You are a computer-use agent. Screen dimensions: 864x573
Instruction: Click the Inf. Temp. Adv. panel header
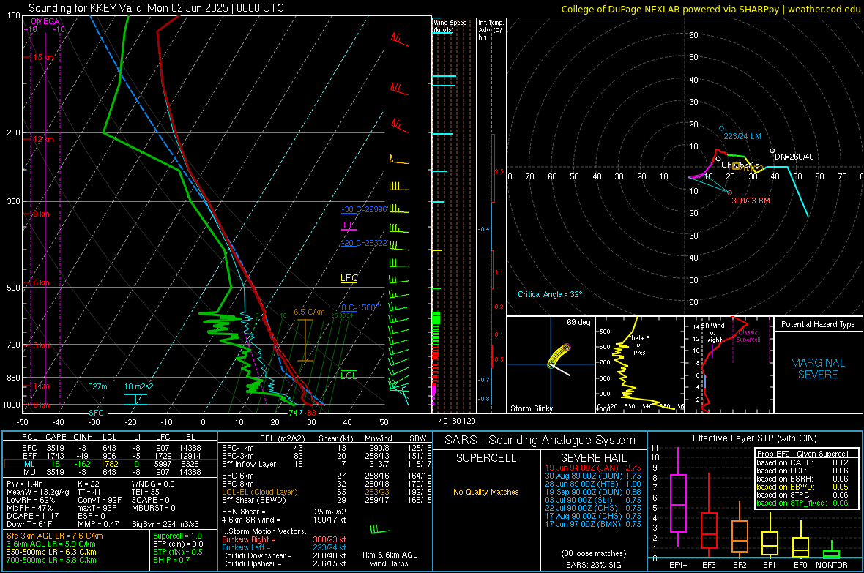click(x=490, y=30)
